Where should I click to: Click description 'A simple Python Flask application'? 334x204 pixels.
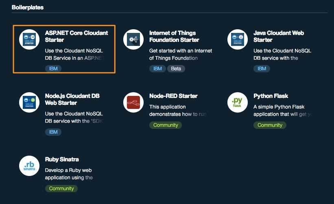[282, 111]
